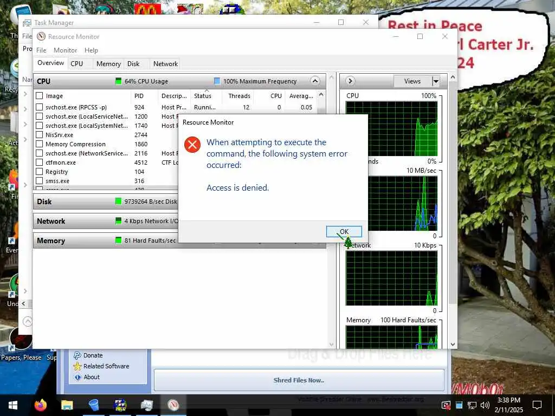Expand the Network section header
The height and width of the screenshot is (416, 555).
106,221
